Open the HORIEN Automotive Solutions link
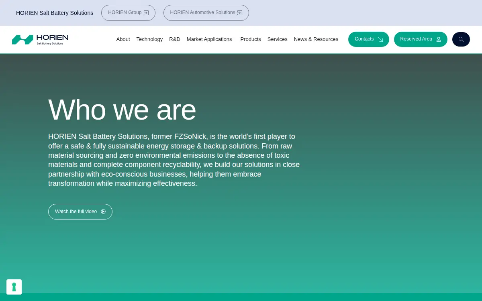 pyautogui.click(x=206, y=13)
